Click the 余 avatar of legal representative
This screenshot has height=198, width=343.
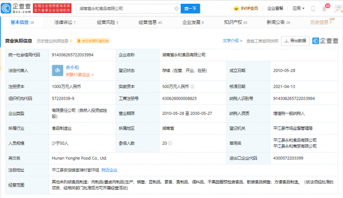pyautogui.click(x=58, y=70)
